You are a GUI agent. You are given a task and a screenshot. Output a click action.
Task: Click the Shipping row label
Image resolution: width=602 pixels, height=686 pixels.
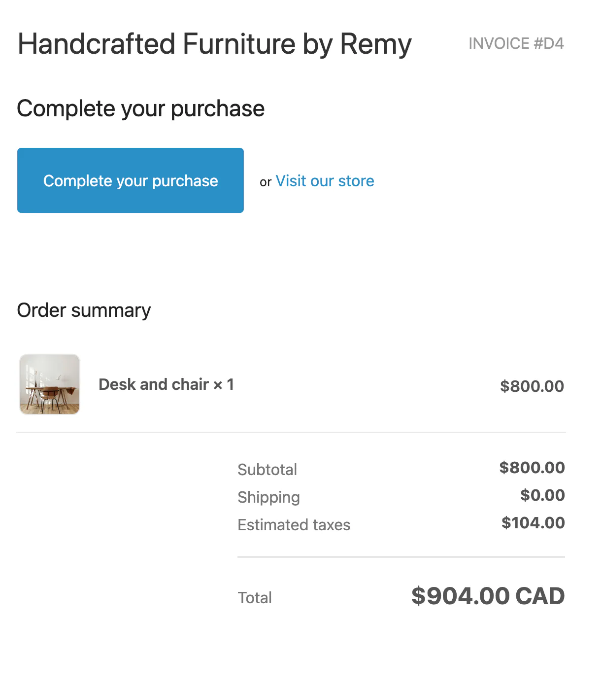[268, 497]
